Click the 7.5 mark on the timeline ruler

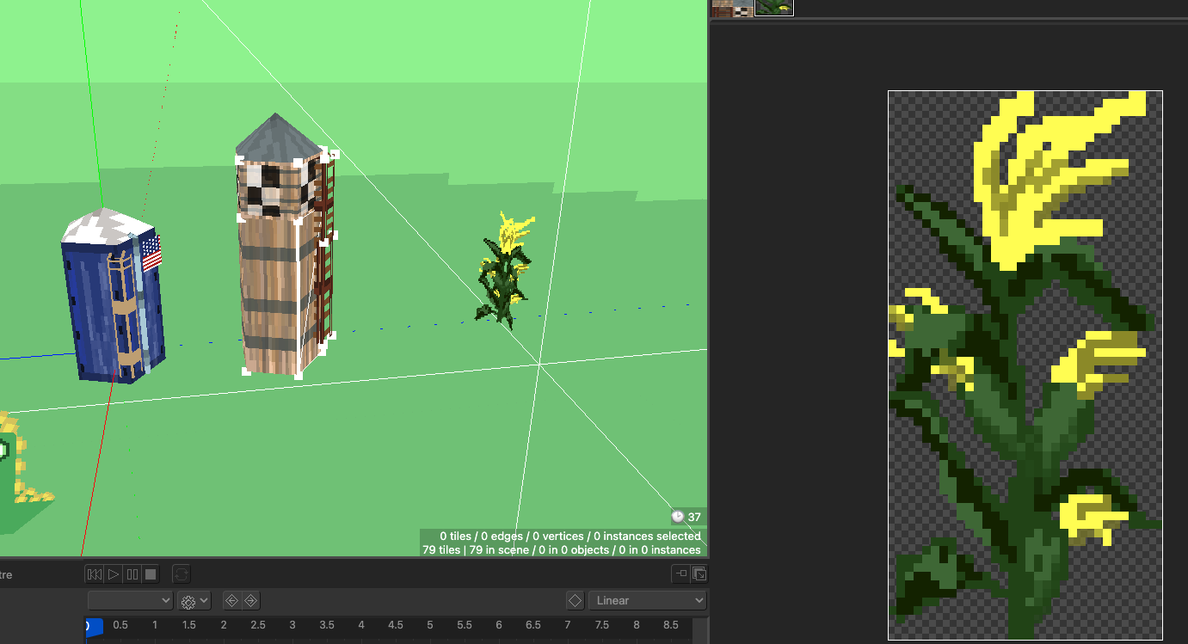coord(602,625)
